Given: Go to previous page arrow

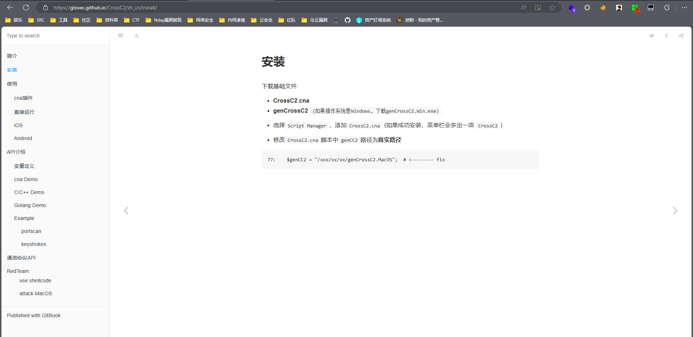Looking at the screenshot, I should [126, 211].
